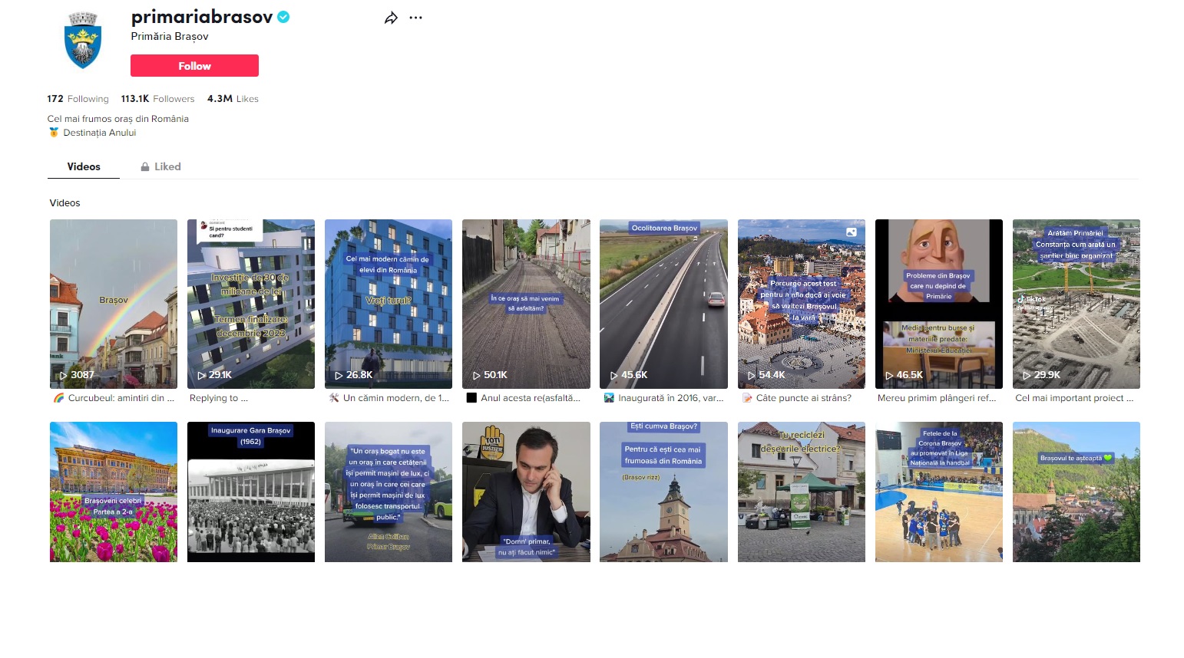Click the rainbow emoji in Curcubeul caption
The height and width of the screenshot is (658, 1184).
[58, 398]
